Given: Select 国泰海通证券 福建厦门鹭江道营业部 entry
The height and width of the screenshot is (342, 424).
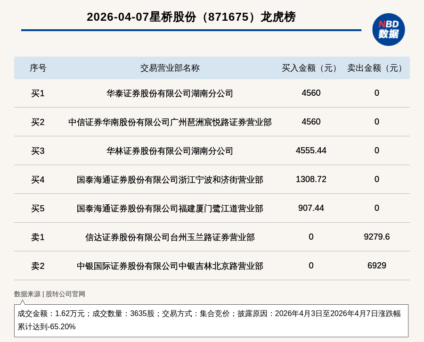Looking at the screenshot, I should 170,209.
